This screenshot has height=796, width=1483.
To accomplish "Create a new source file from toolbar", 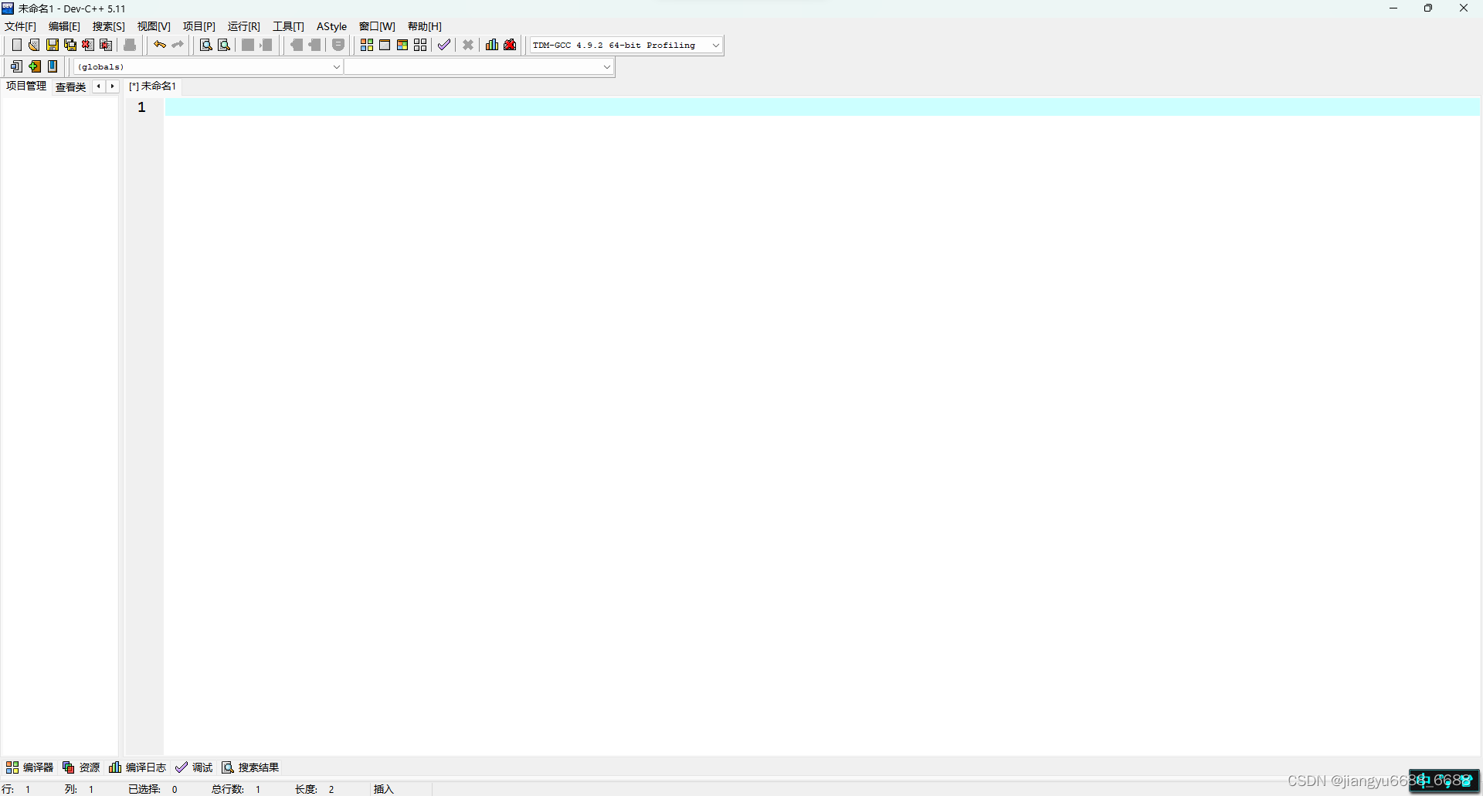I will click(16, 45).
